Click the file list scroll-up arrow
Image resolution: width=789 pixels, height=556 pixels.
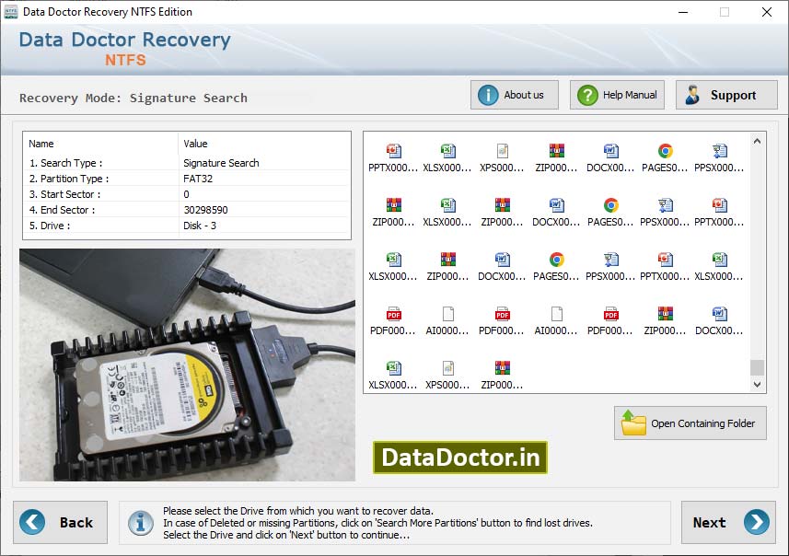tap(758, 142)
